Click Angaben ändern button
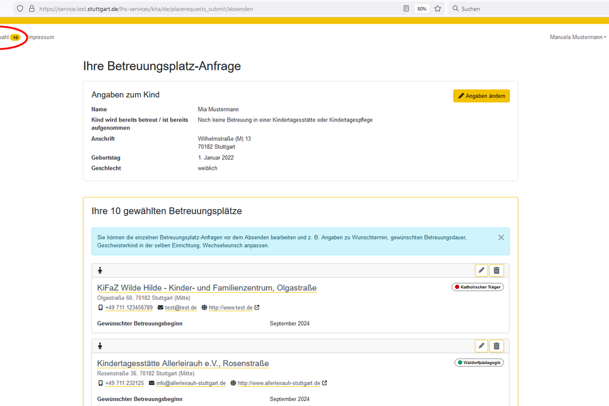Screen dimensions: 609x406 (x=481, y=96)
